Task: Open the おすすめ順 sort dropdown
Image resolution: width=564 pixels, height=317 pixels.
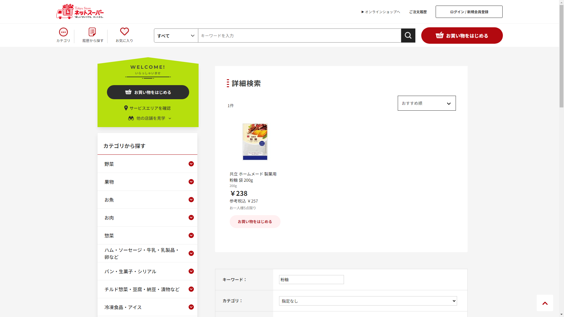Action: 426,103
